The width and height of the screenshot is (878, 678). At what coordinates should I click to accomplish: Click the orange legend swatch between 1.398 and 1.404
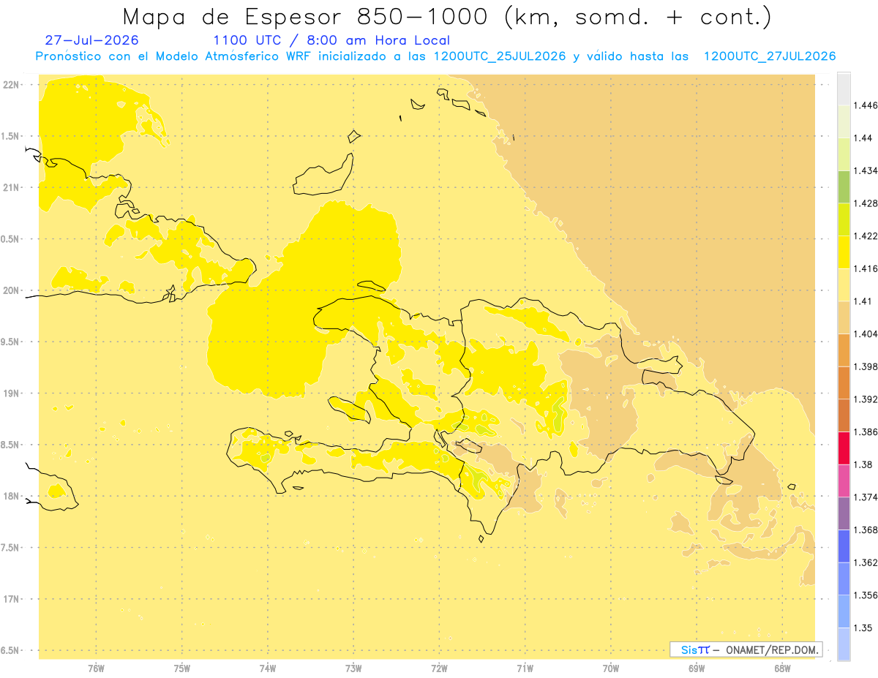pos(844,350)
